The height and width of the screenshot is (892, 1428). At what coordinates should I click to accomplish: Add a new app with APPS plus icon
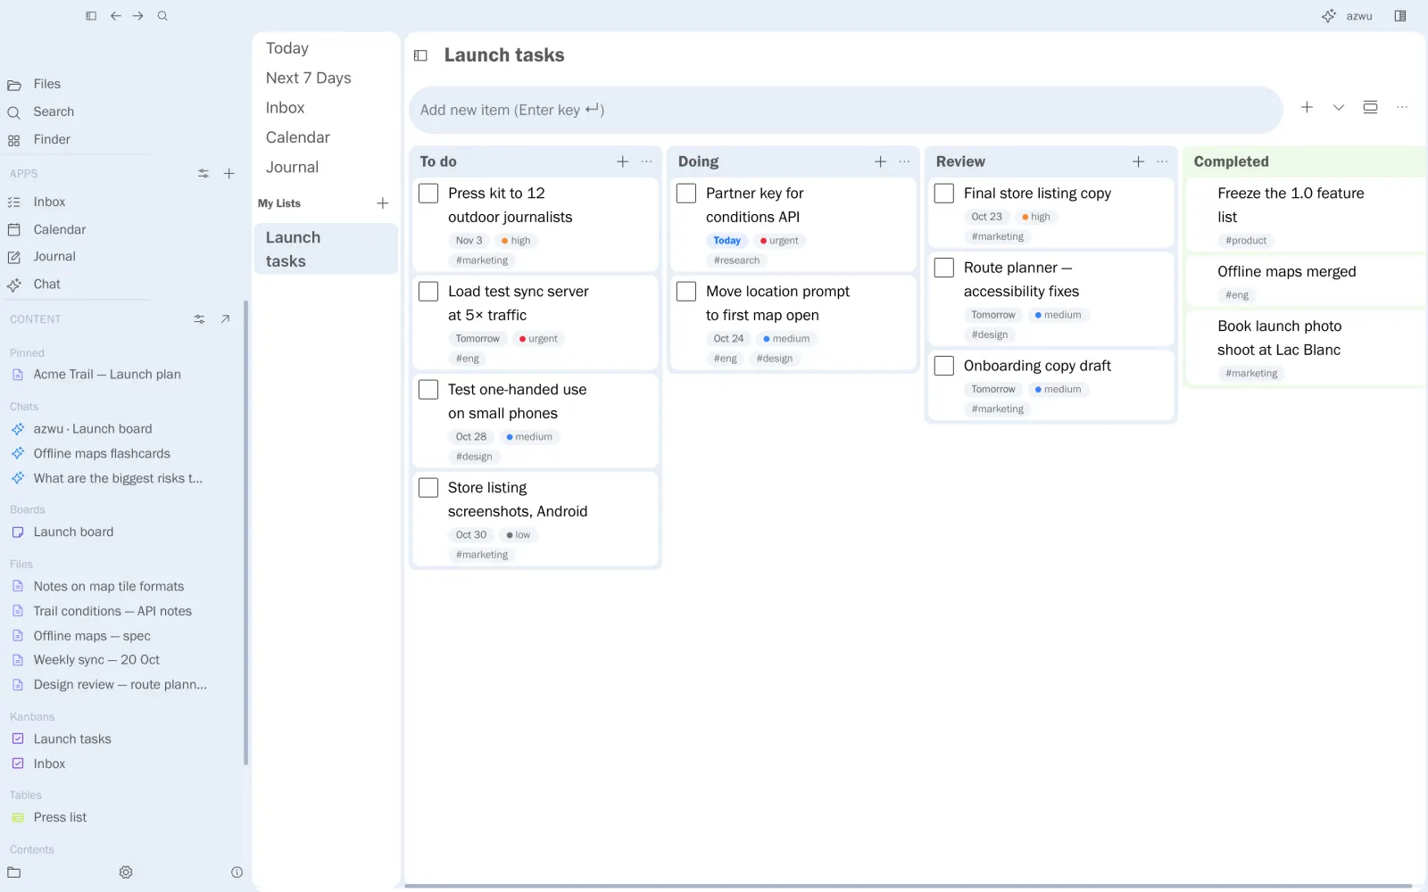(229, 174)
